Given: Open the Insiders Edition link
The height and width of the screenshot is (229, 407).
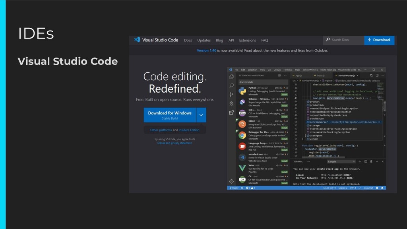Looking at the screenshot, I should pyautogui.click(x=189, y=130).
